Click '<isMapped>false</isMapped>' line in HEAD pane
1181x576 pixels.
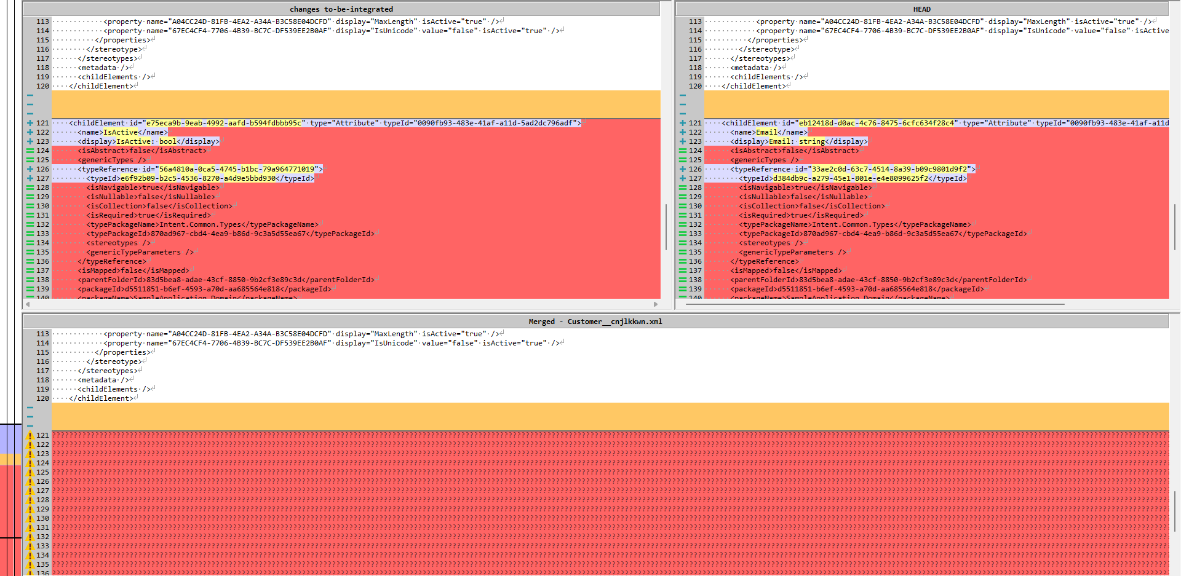[785, 270]
